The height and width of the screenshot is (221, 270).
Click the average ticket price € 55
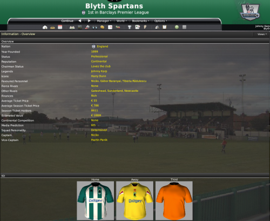tap(94, 101)
